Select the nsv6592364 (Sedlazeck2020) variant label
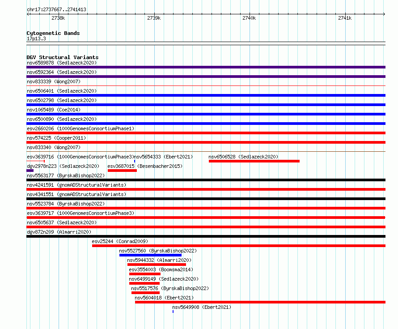The width and height of the screenshot is (398, 329). coord(62,72)
